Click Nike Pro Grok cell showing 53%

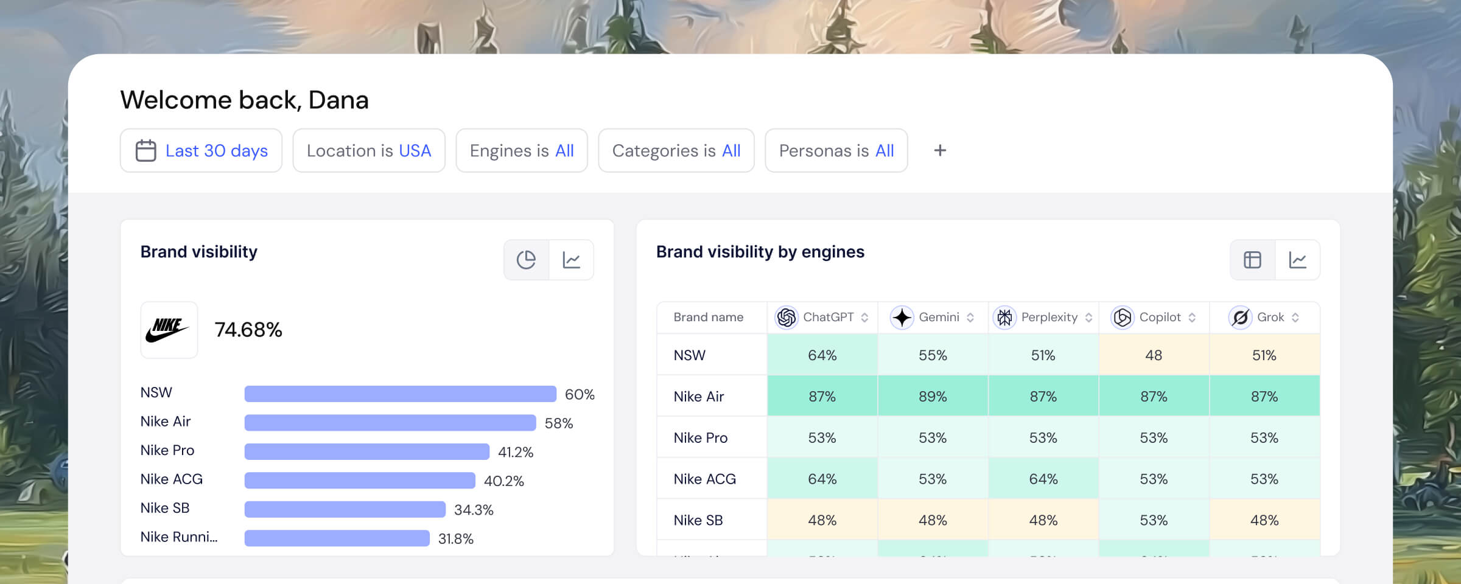pos(1264,437)
